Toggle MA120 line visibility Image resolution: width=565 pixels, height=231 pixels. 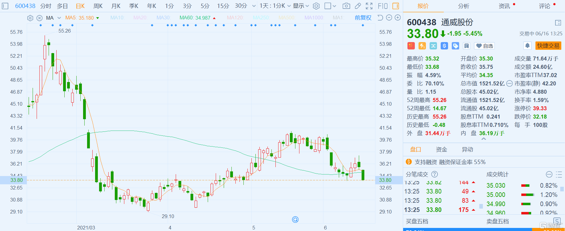[x=235, y=18]
